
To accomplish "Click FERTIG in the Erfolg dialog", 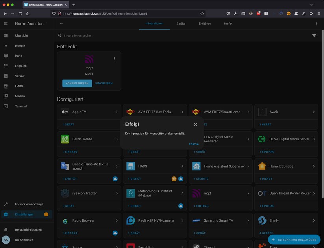I will point(194,144).
